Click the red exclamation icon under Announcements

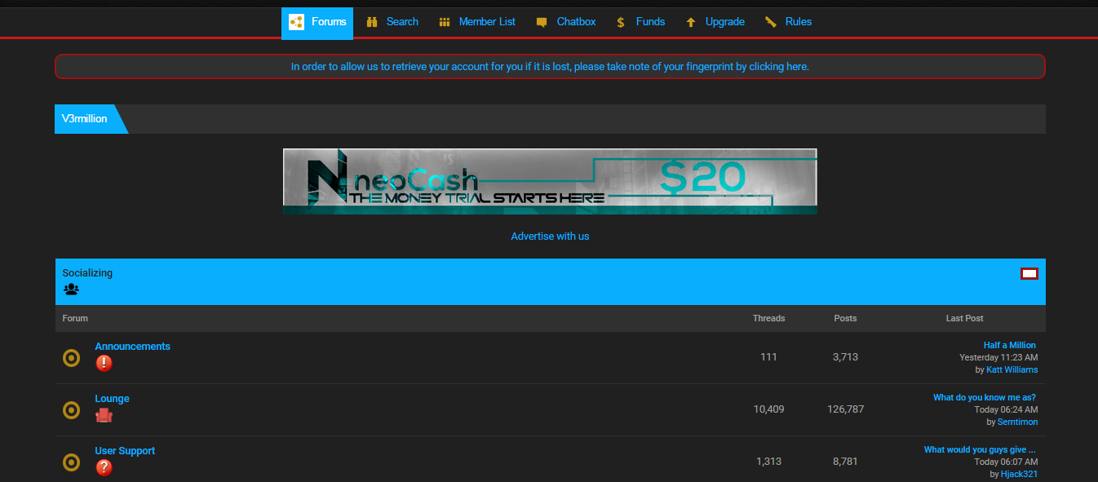click(104, 363)
